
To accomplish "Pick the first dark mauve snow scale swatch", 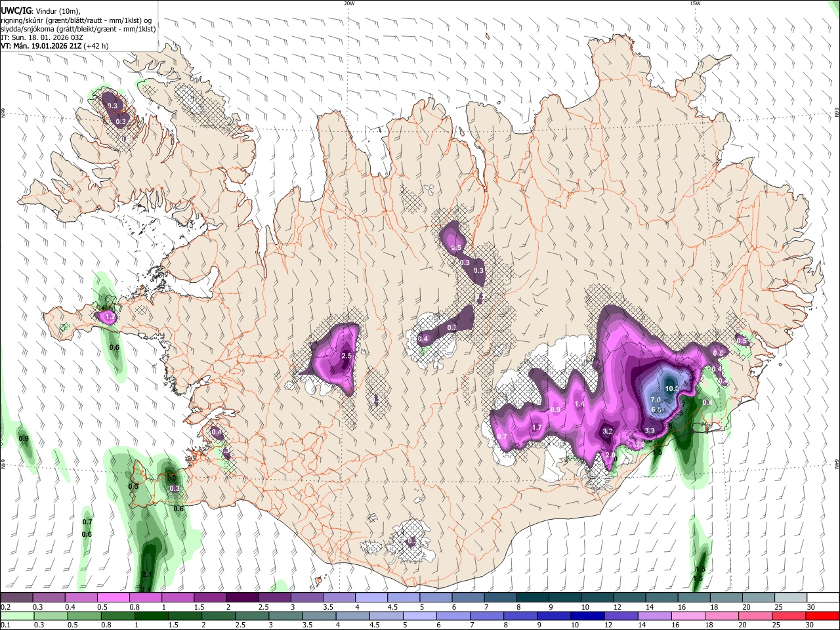I will click(x=16, y=597).
